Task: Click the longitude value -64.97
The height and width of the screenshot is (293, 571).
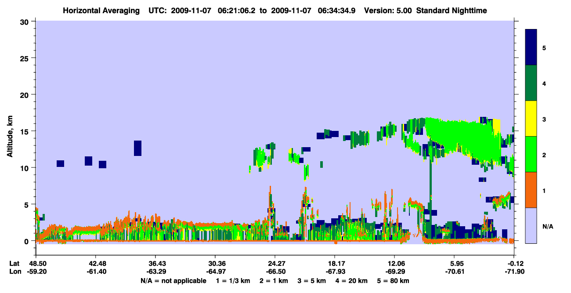Action: click(215, 271)
